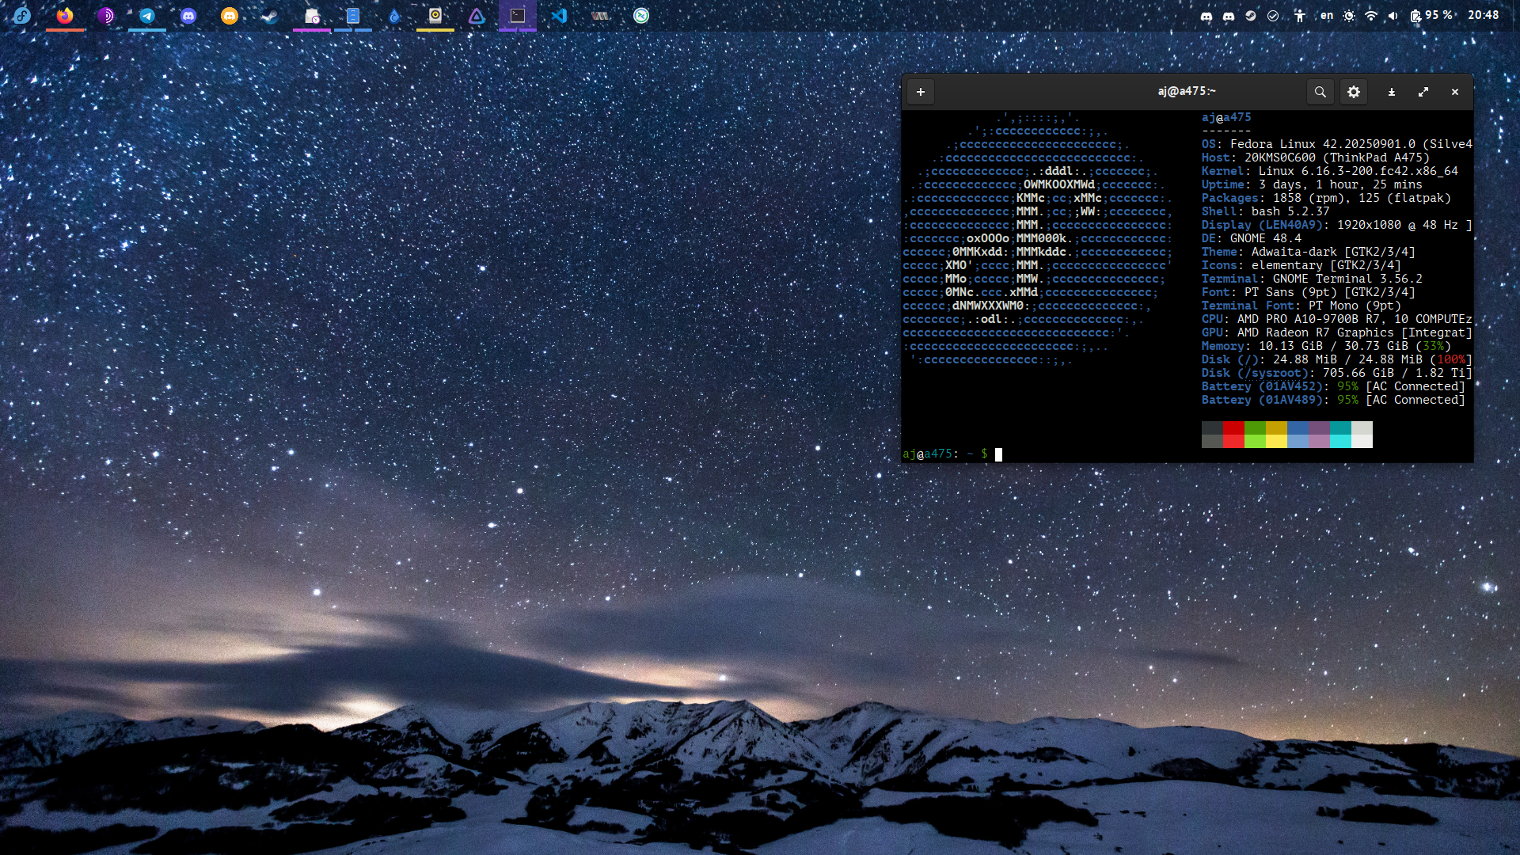
Task: Click the 'Terminal Font: PT Mono' line
Action: tap(1301, 306)
